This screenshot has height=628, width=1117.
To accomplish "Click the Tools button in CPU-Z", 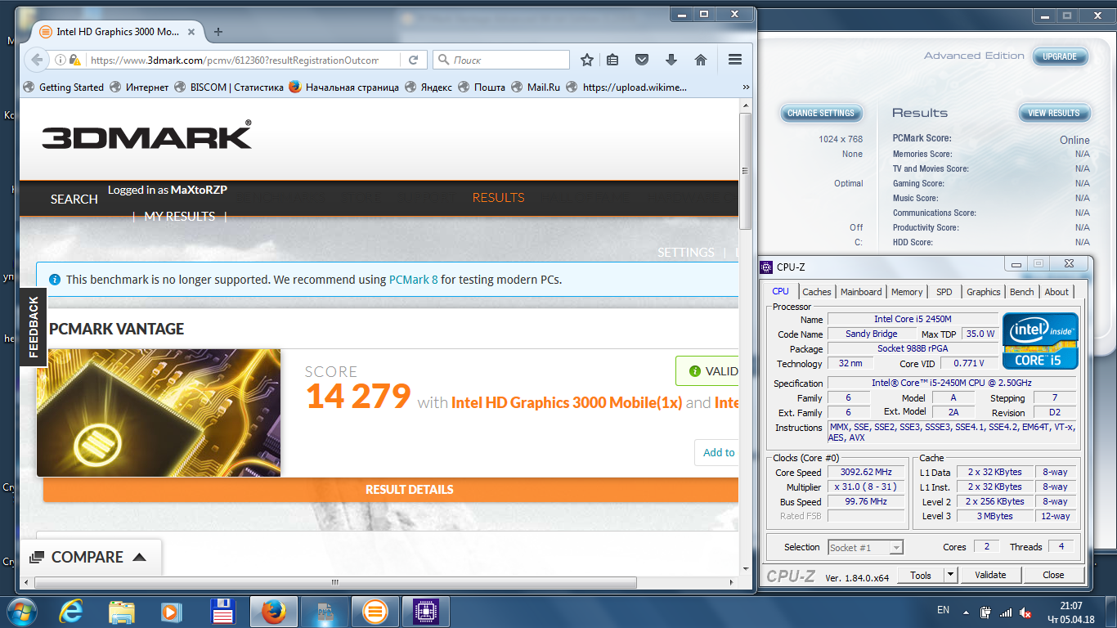I will [x=921, y=575].
